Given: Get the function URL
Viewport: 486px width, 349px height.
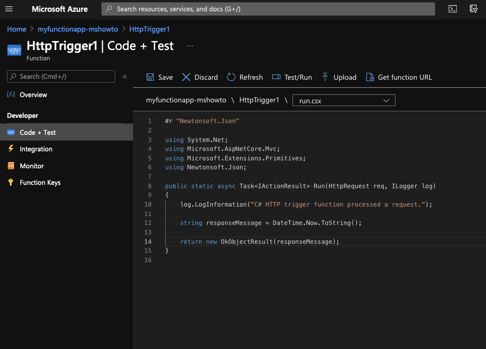Looking at the screenshot, I should pos(399,77).
